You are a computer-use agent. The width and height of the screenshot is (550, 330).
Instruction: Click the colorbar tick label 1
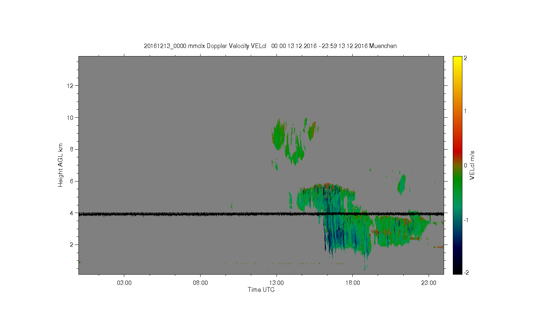point(466,111)
